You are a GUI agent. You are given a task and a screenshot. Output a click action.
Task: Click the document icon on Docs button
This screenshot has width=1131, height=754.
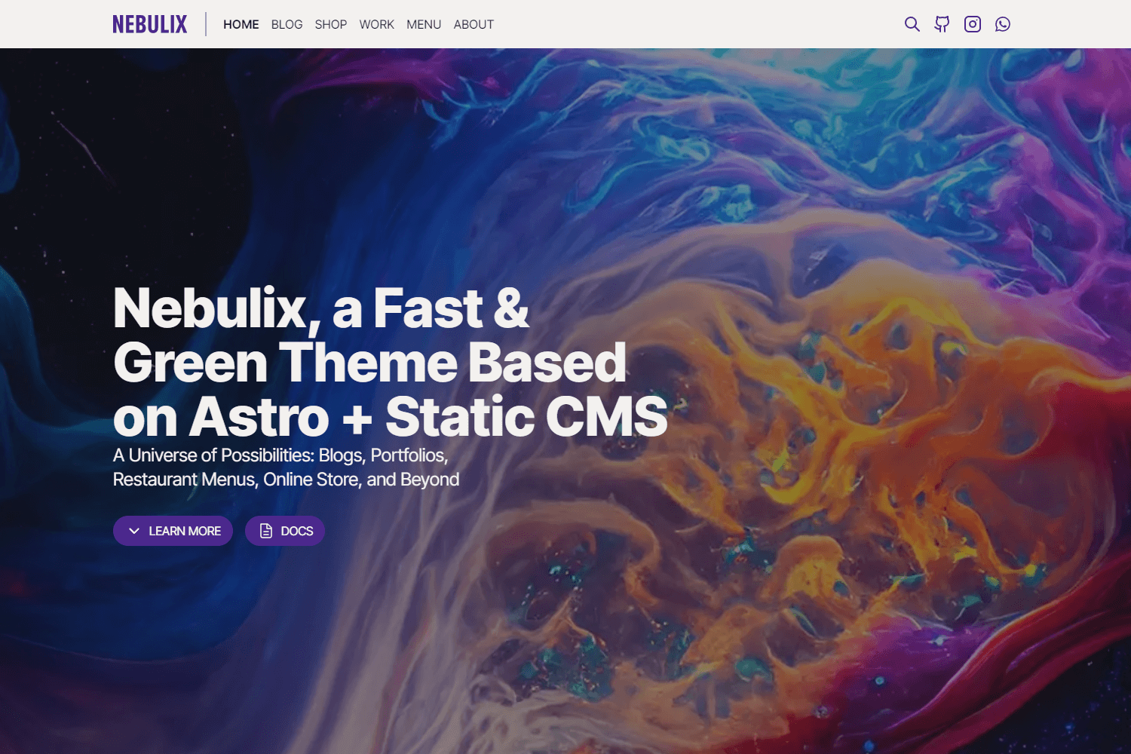pyautogui.click(x=266, y=531)
